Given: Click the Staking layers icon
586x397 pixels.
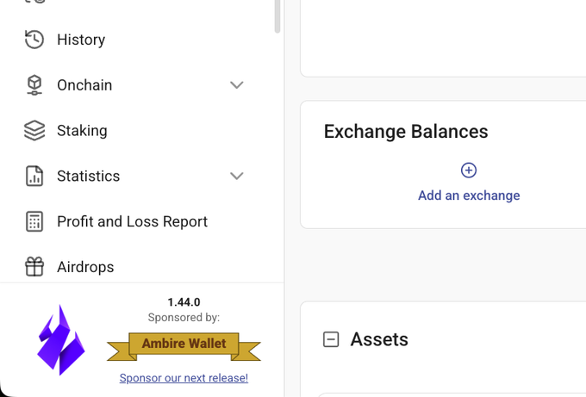Looking at the screenshot, I should [34, 130].
